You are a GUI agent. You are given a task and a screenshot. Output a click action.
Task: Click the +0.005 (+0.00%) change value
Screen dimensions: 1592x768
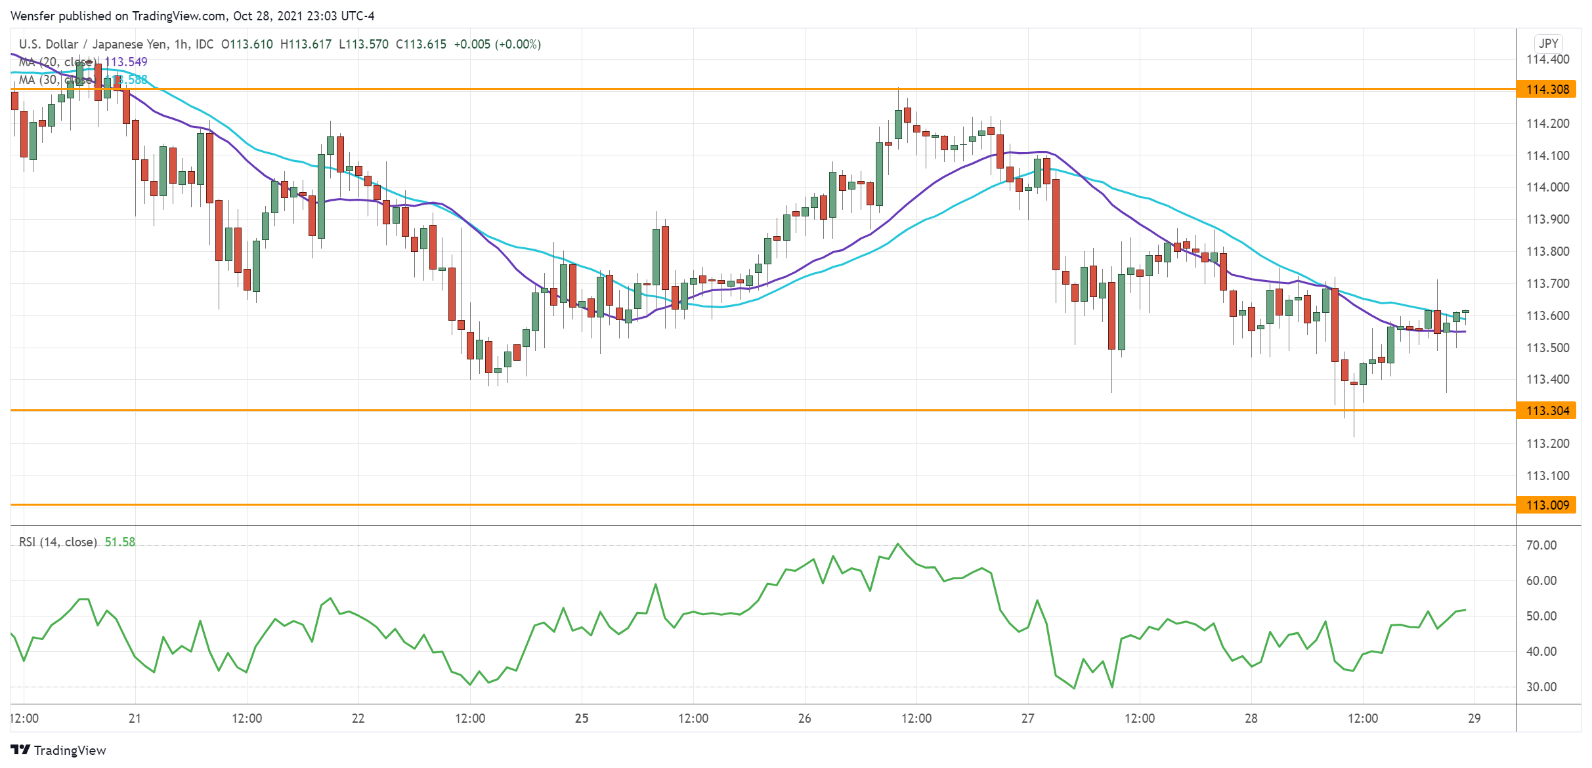pos(497,44)
